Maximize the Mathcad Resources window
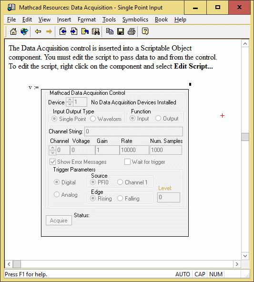The image size is (254, 282). 218,8
